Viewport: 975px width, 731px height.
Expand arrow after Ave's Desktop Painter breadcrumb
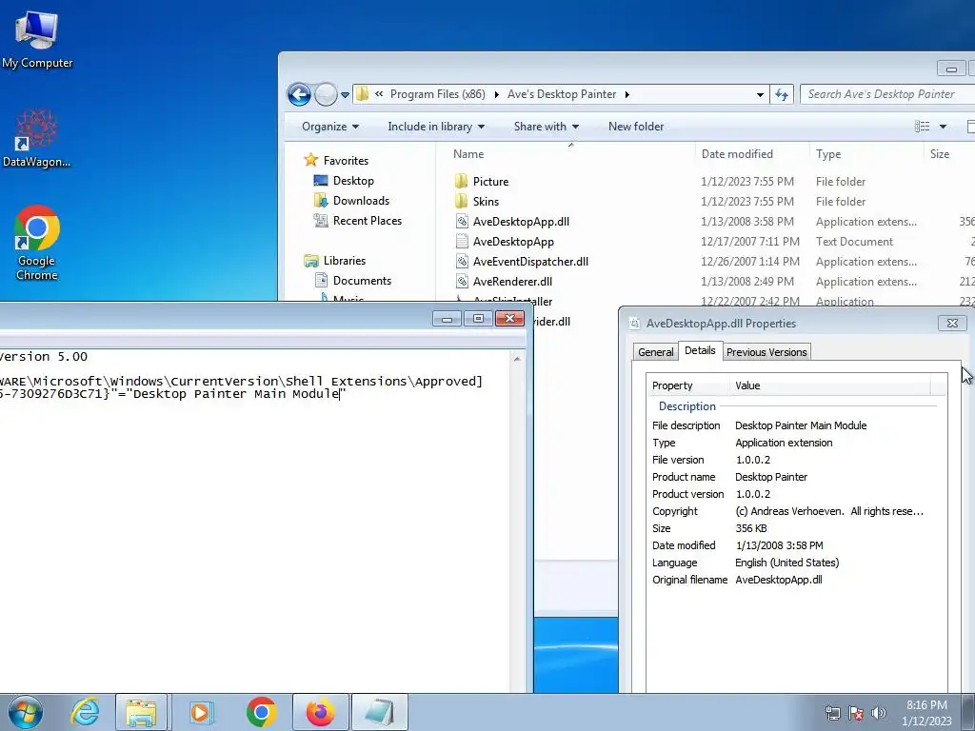[627, 94]
